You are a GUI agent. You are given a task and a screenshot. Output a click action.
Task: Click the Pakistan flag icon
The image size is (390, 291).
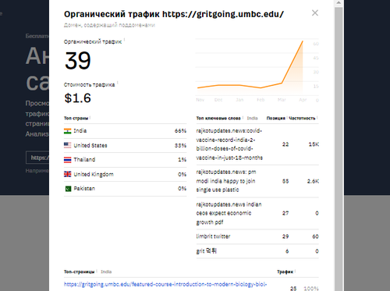point(68,189)
